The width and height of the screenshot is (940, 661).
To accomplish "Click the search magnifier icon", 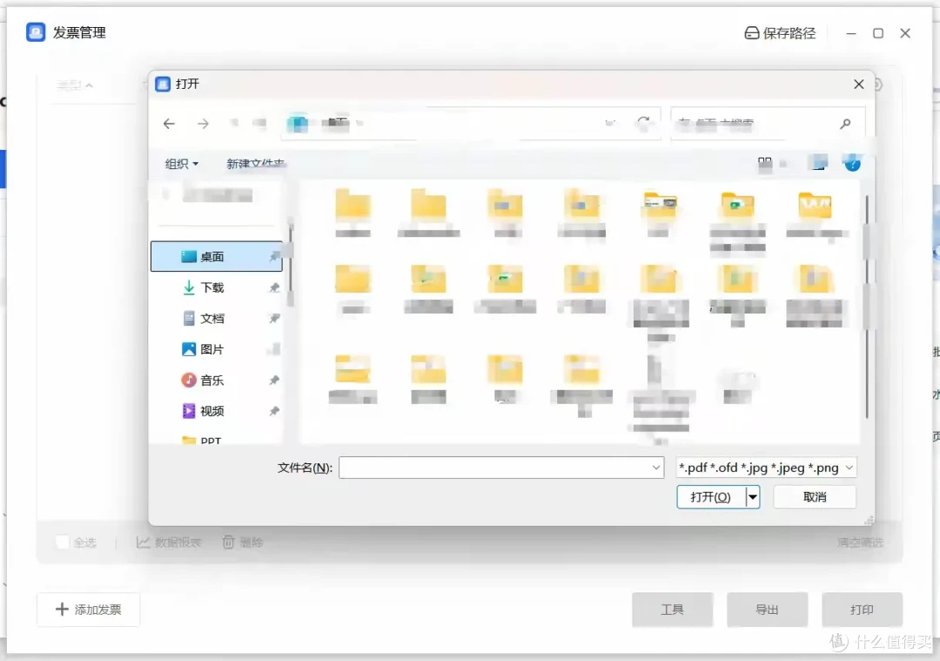I will (x=845, y=124).
